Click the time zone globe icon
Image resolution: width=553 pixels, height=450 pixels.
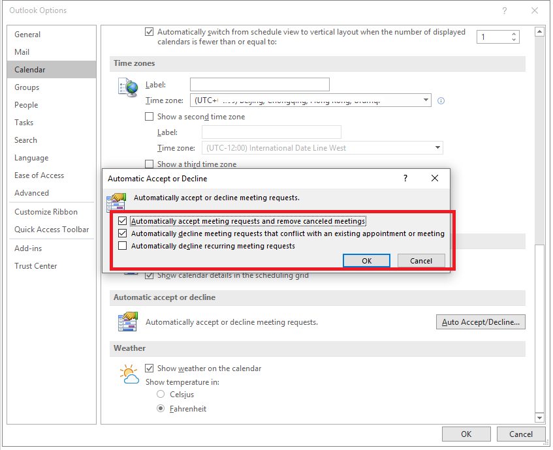128,88
